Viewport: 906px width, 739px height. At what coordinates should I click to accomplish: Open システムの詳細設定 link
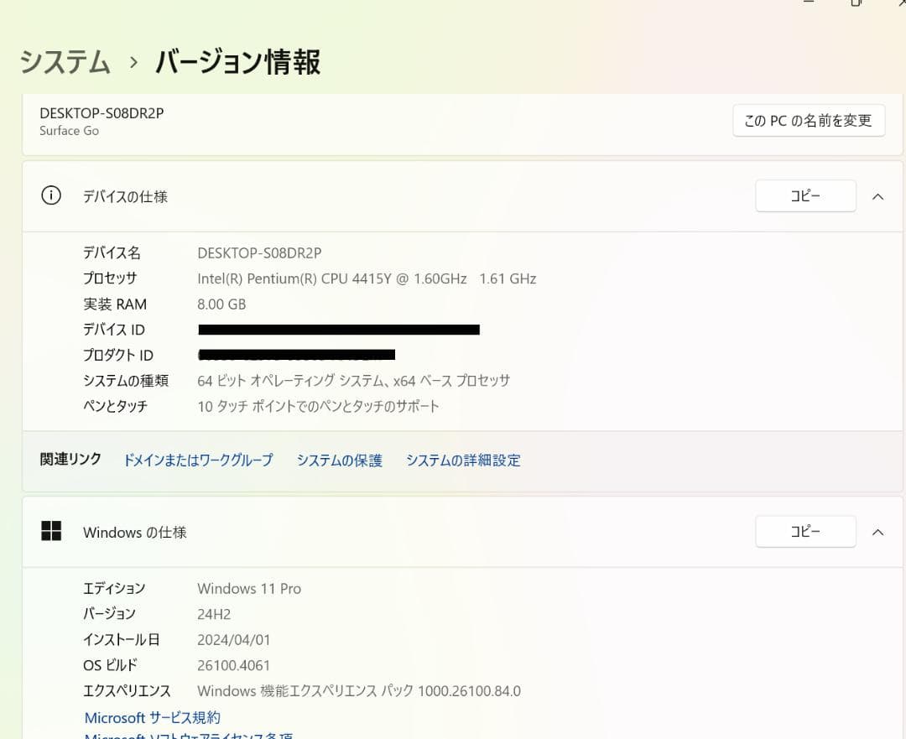pos(462,460)
